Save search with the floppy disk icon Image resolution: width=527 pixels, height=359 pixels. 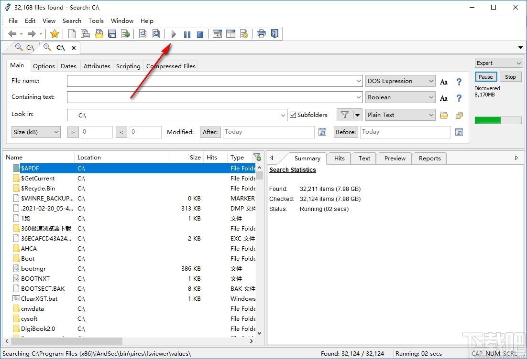112,34
